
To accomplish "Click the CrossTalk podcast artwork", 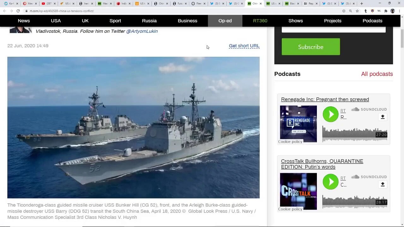I will 298,191.
